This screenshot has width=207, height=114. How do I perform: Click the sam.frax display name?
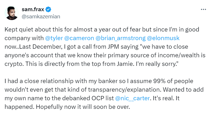33,9
